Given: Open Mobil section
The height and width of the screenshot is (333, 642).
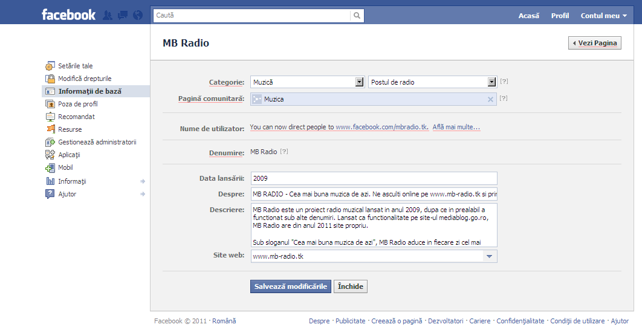Looking at the screenshot, I should coord(65,167).
